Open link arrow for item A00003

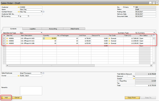[7, 43]
